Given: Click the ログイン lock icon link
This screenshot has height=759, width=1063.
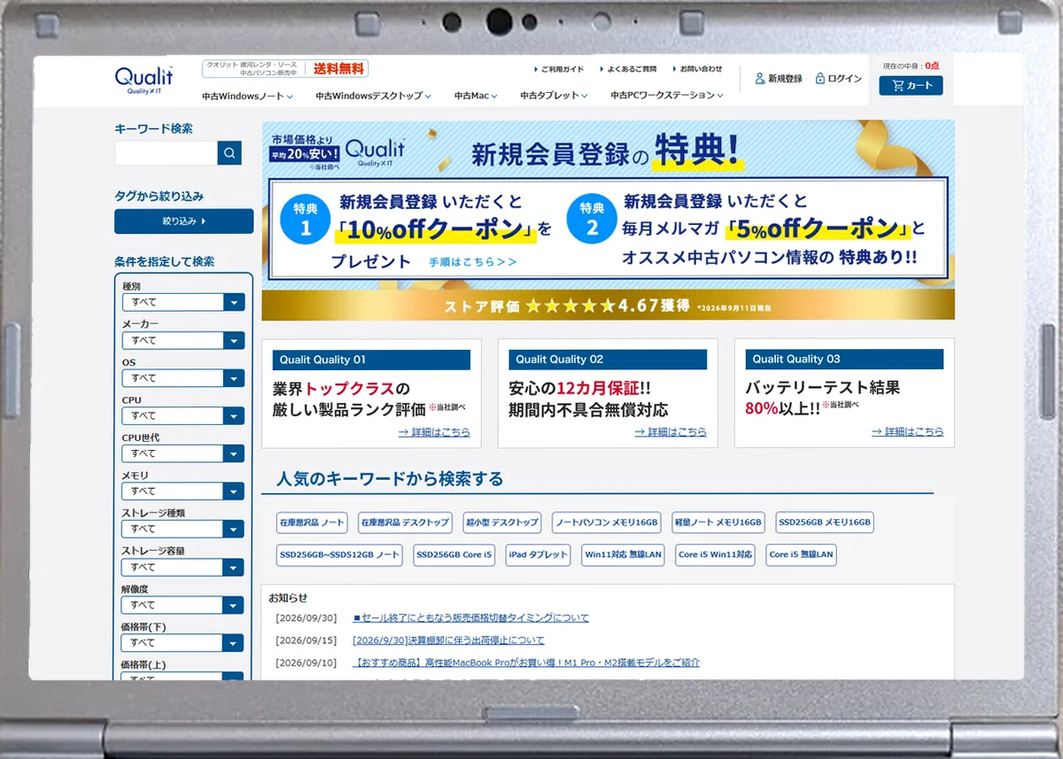Looking at the screenshot, I should click(x=838, y=79).
